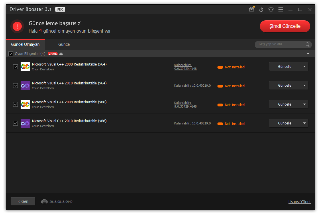
Task: Click the search magnifier icon
Action: 308,44
